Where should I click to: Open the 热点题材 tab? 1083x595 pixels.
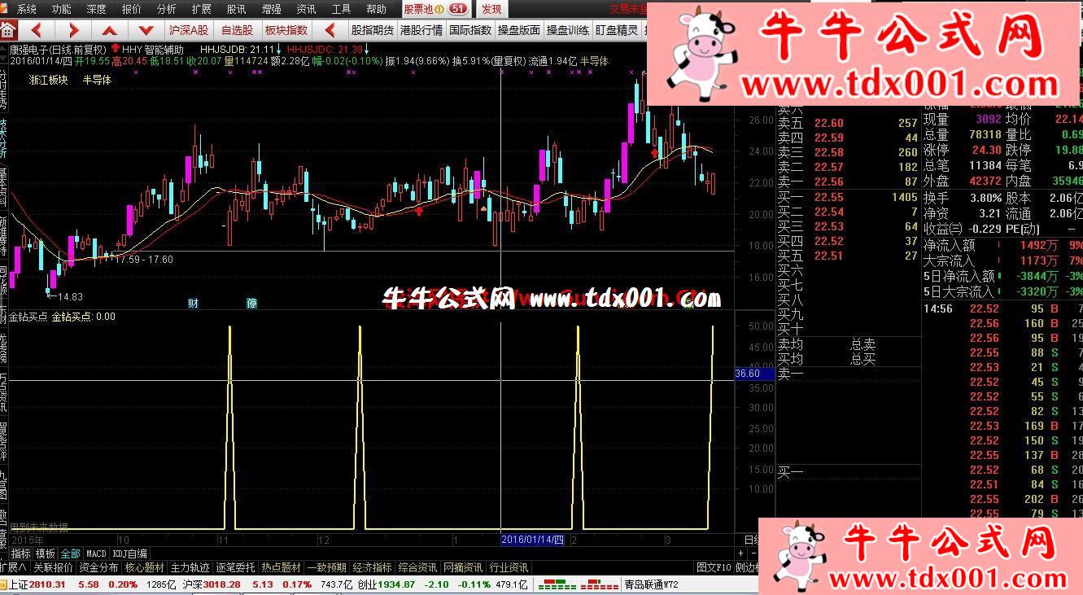point(282,567)
